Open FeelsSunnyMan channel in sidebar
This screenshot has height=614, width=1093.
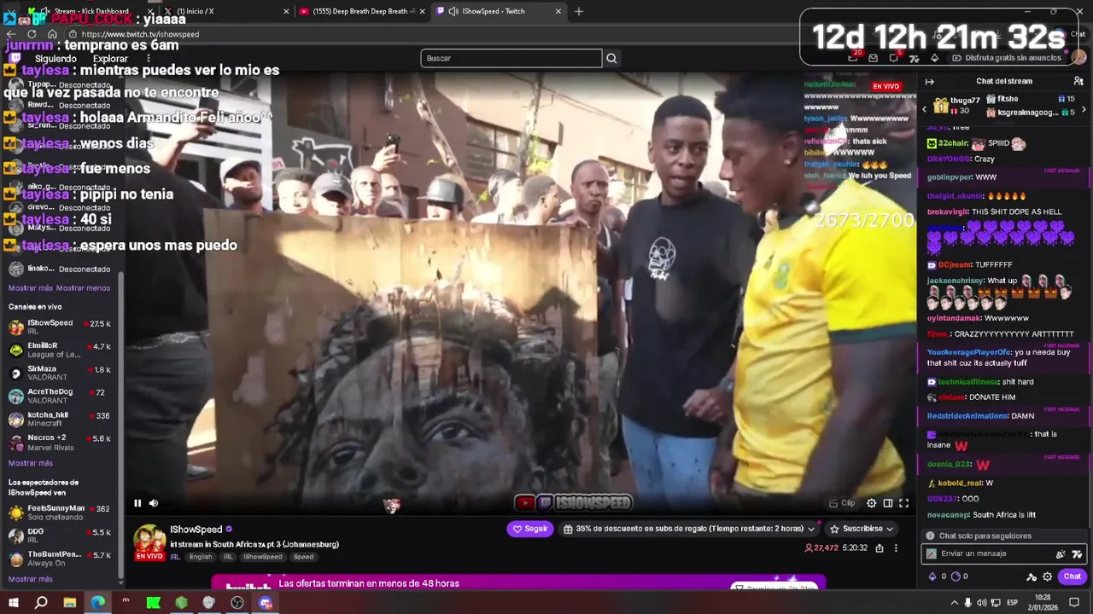(61, 513)
